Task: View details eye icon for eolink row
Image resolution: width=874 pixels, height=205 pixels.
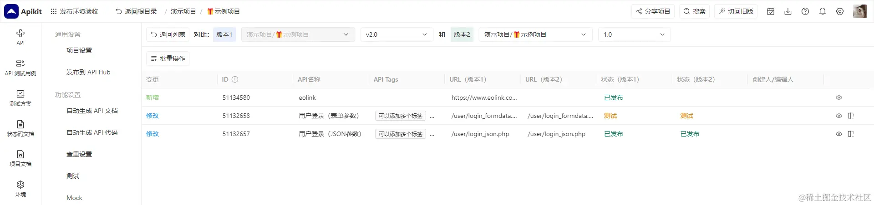Action: tap(839, 98)
